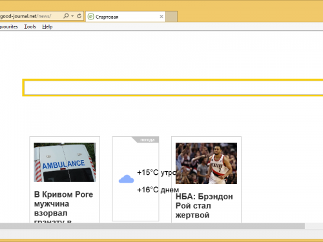
Task: Open the basketball player photo
Action: (x=206, y=163)
